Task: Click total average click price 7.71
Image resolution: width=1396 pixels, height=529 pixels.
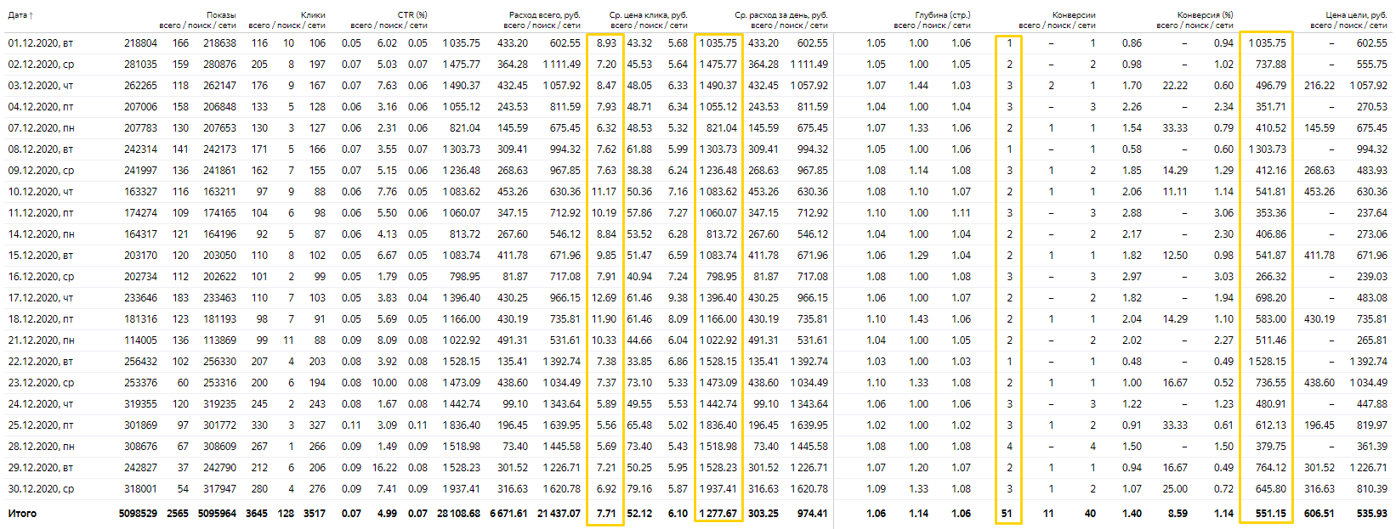Action: click(606, 513)
